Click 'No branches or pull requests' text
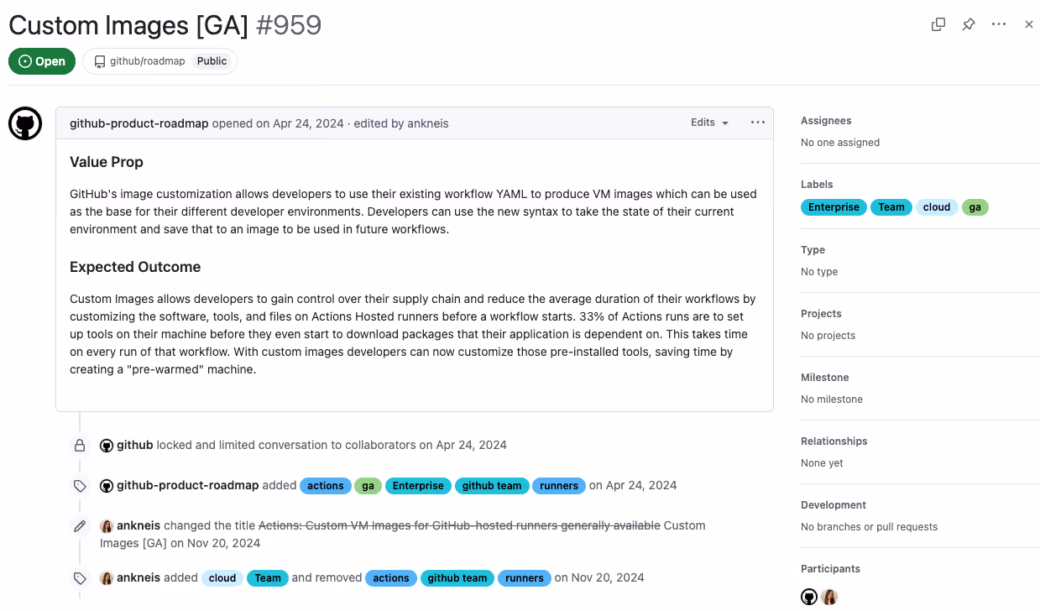Image resolution: width=1040 pixels, height=611 pixels. [x=869, y=527]
